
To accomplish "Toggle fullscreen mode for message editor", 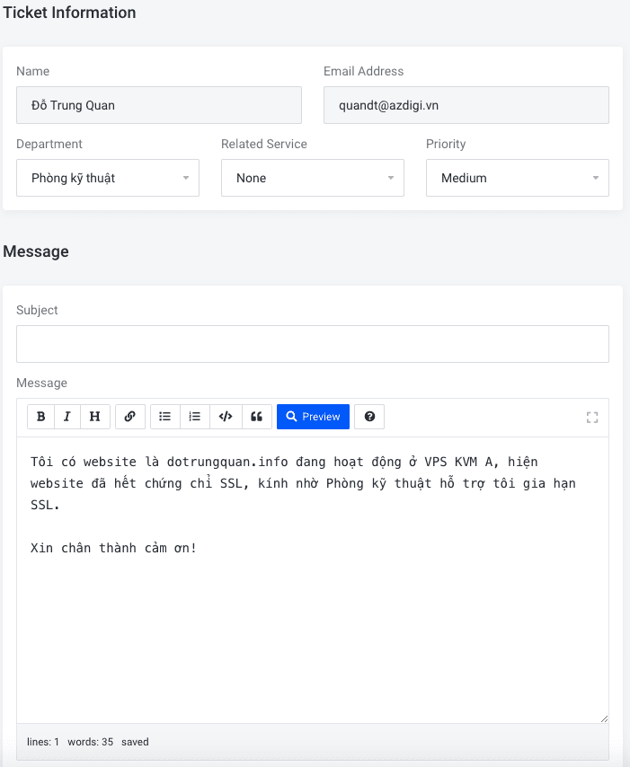I will (591, 417).
